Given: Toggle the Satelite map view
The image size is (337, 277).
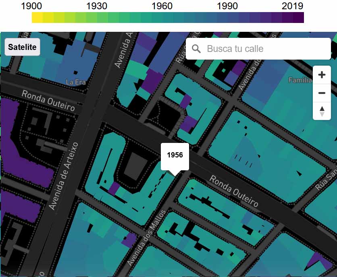Looking at the screenshot, I should coord(22,47).
